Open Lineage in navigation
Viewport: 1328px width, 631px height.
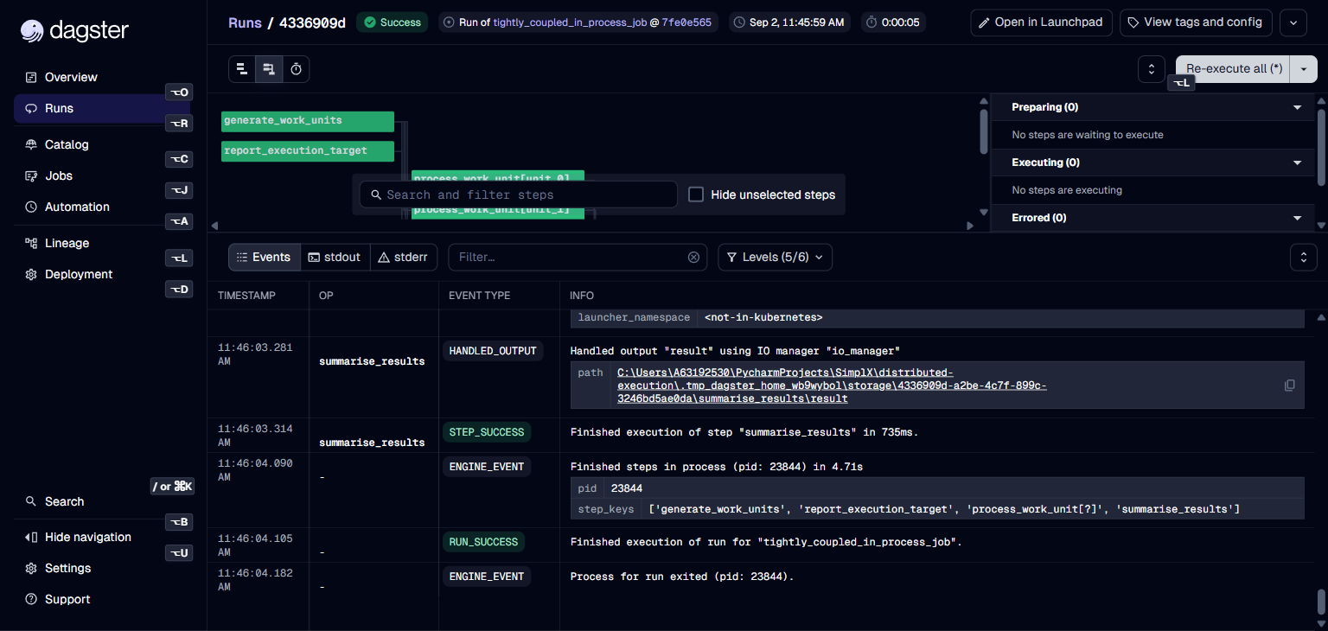pyautogui.click(x=67, y=243)
